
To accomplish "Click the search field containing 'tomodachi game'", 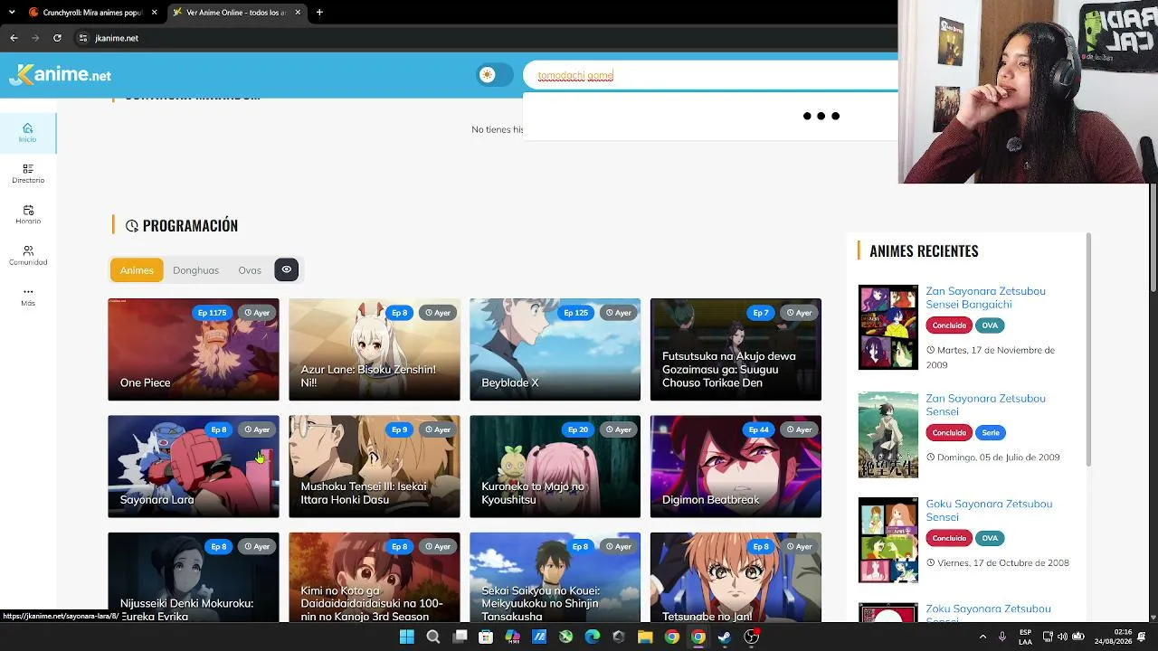I will pyautogui.click(x=710, y=76).
